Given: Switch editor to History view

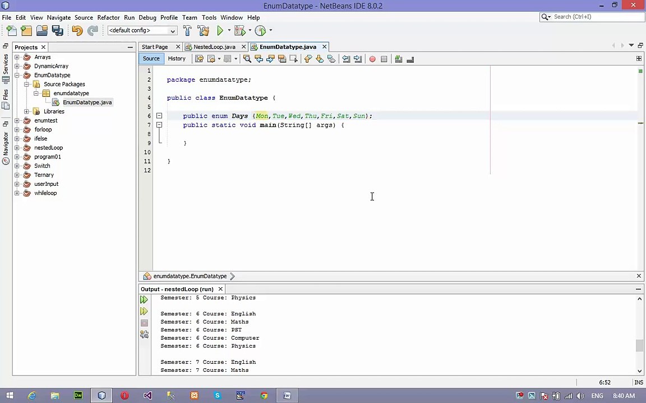Looking at the screenshot, I should click(x=177, y=58).
